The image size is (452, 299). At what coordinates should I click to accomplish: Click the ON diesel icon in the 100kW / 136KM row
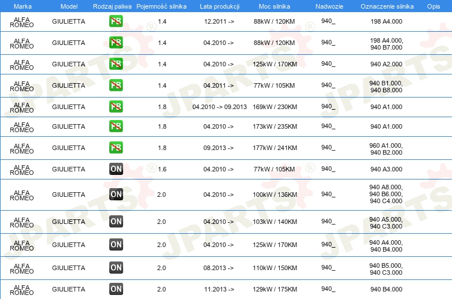coord(116,195)
